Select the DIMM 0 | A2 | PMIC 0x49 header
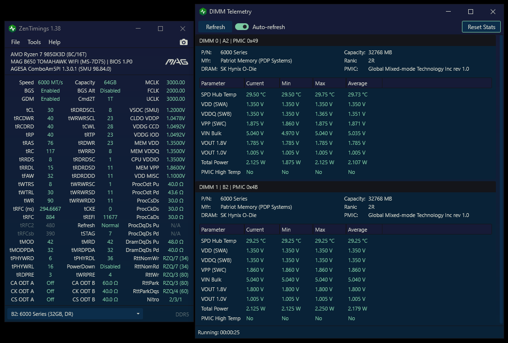 347,41
